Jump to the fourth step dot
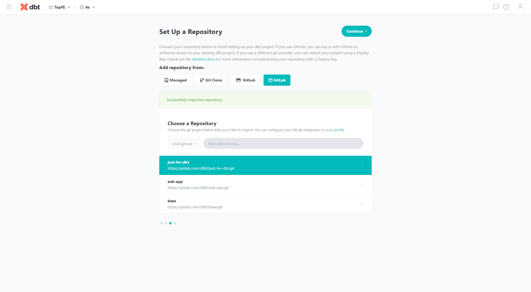The image size is (531, 292). pyautogui.click(x=175, y=223)
